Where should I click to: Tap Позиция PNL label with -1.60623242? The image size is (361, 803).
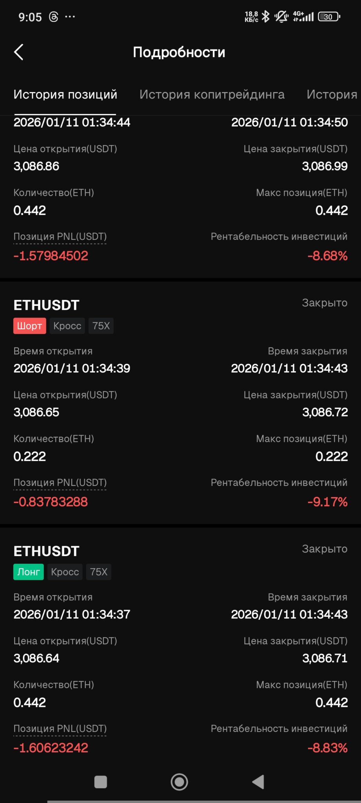click(60, 729)
